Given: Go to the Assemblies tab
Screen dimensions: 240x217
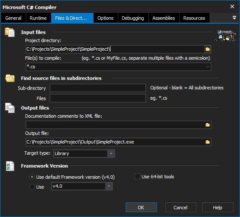Looking at the screenshot, I should (x=164, y=18).
